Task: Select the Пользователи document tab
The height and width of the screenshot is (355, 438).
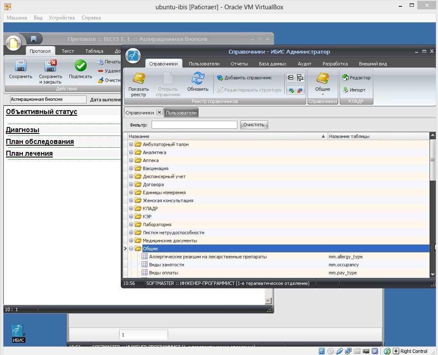Action: [181, 113]
